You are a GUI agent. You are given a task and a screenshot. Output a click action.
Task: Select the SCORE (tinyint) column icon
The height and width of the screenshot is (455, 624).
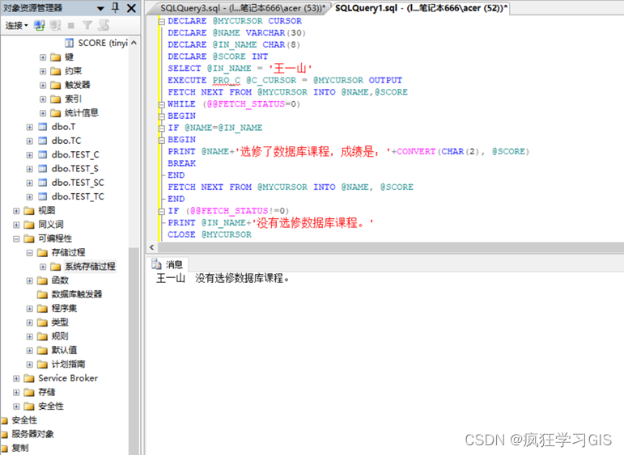click(70, 43)
